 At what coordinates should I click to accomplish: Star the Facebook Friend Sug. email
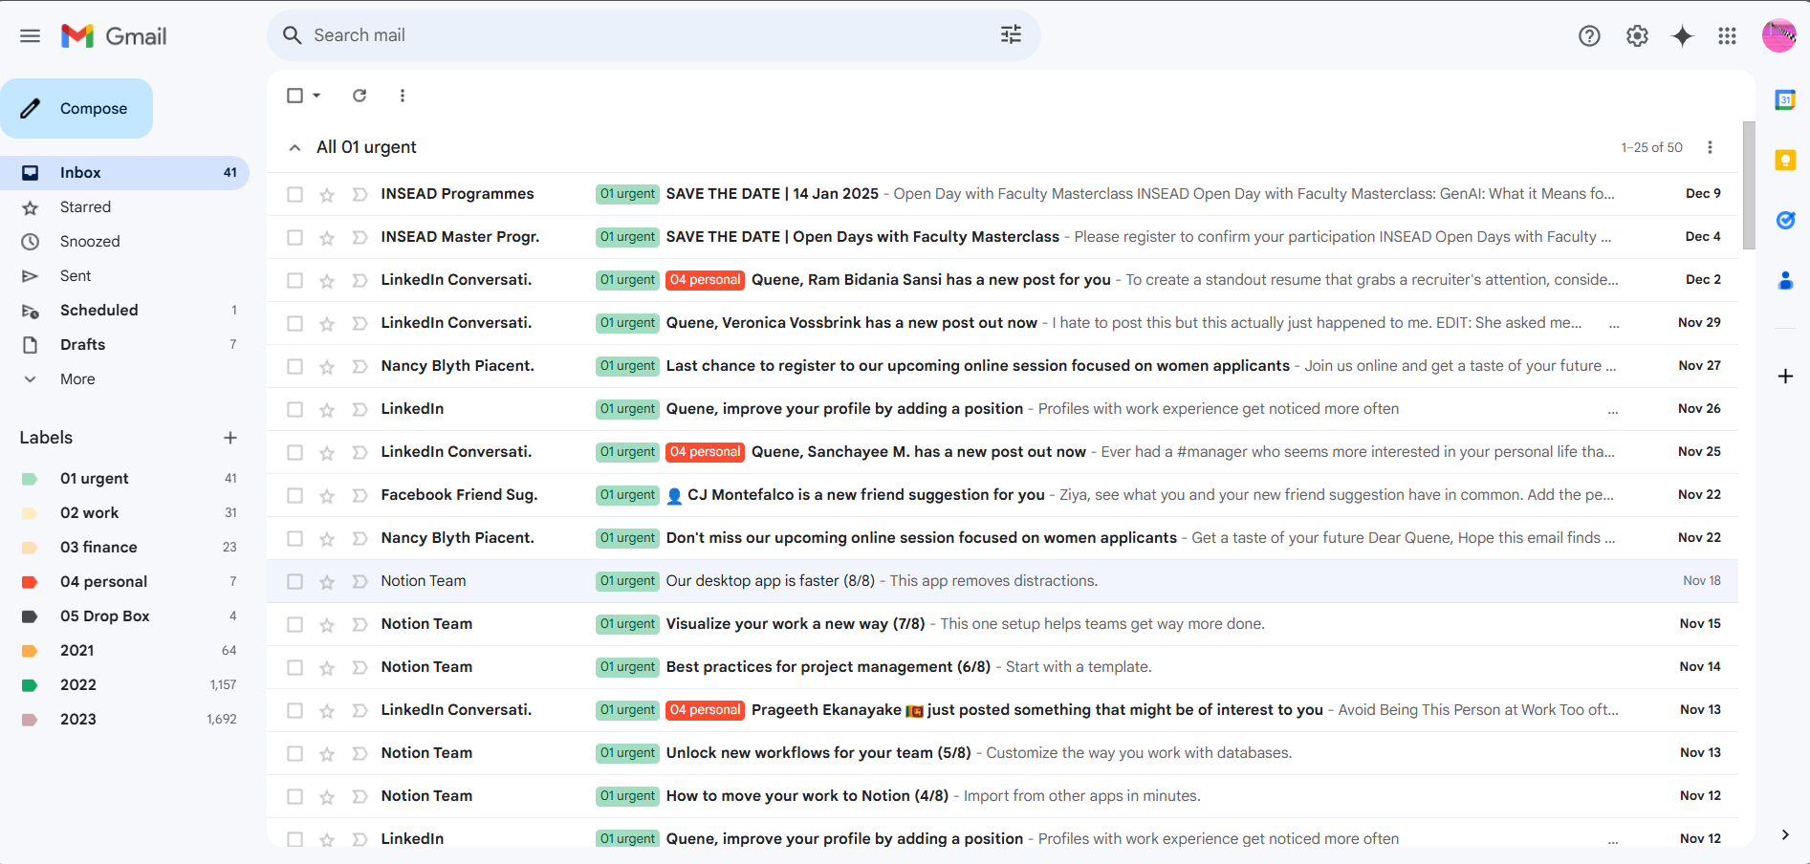coord(327,496)
